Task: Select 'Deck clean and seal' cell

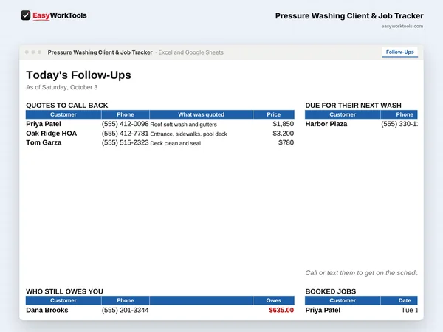Action: [176, 143]
